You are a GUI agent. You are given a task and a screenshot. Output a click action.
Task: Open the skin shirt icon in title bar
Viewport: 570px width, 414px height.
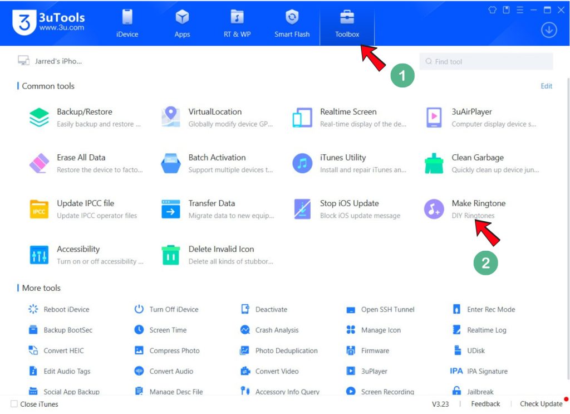point(492,10)
